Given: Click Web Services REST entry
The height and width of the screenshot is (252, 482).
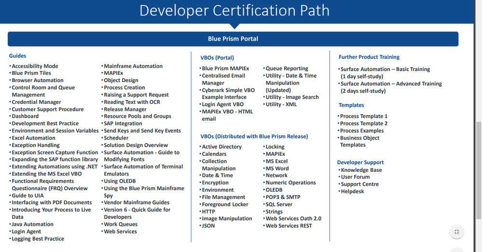Looking at the screenshot, I should (289, 225).
